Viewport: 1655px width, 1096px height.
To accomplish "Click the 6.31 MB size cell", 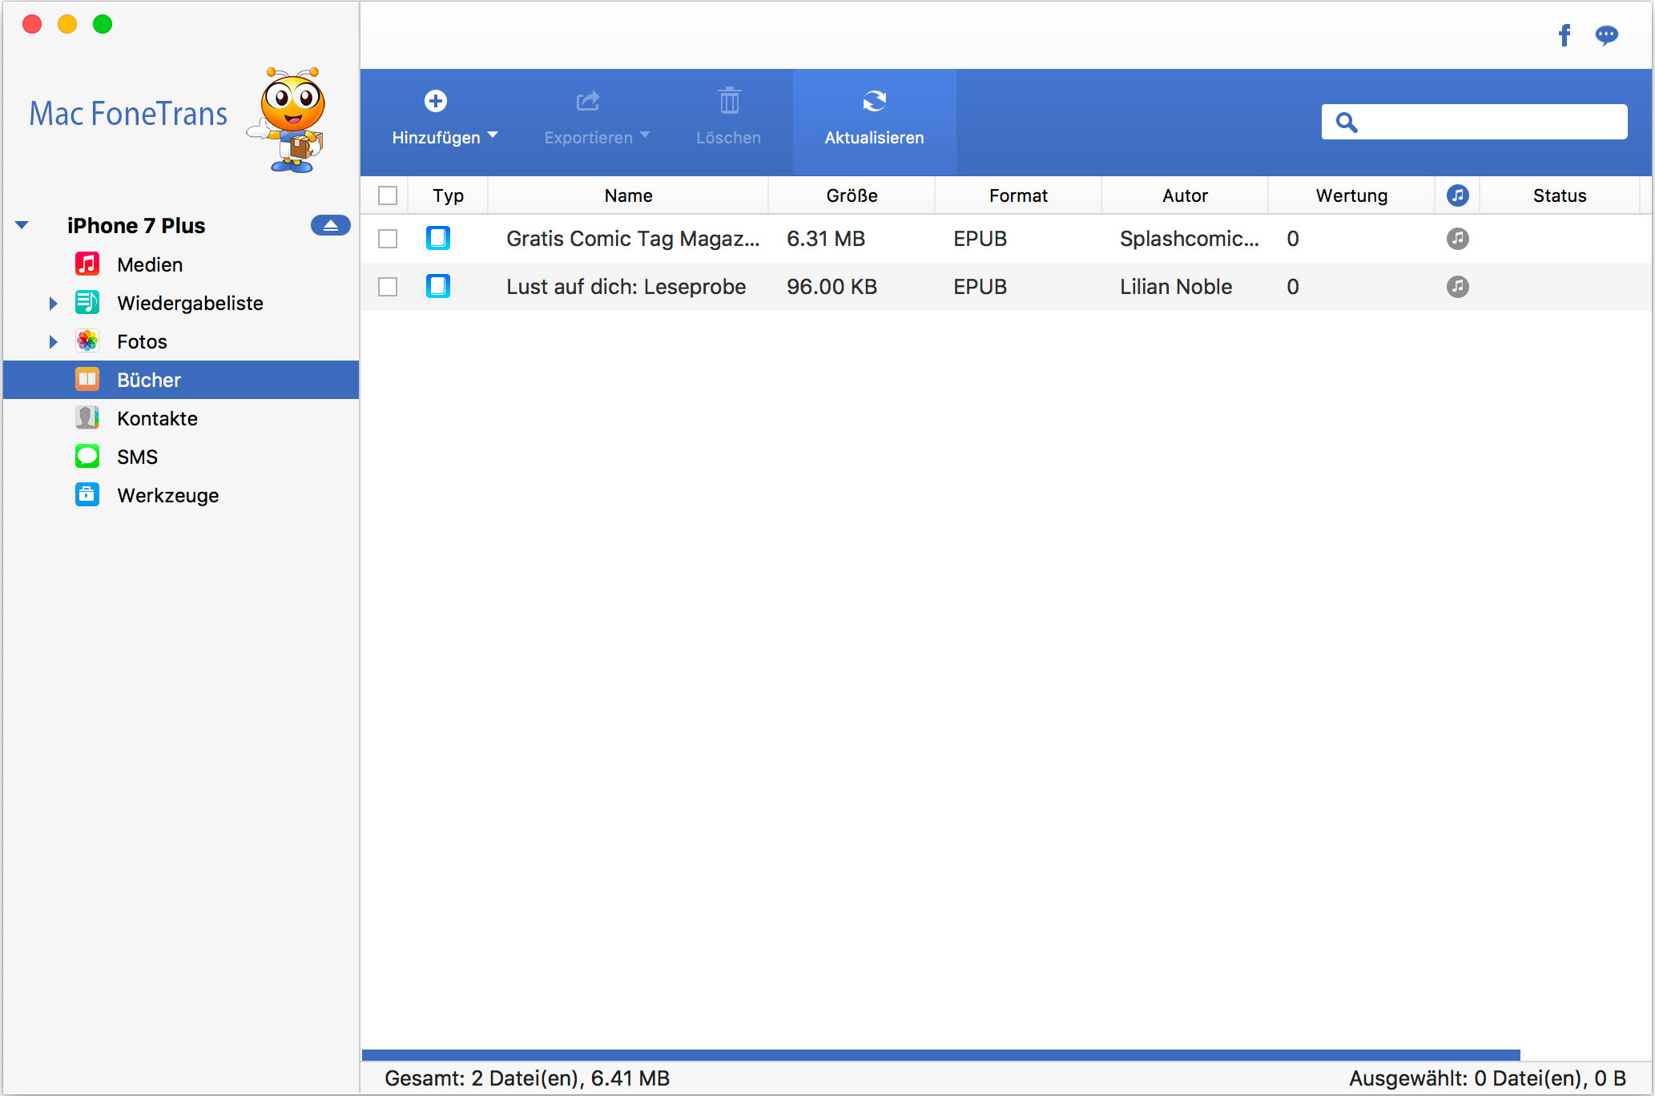I will coord(826,239).
